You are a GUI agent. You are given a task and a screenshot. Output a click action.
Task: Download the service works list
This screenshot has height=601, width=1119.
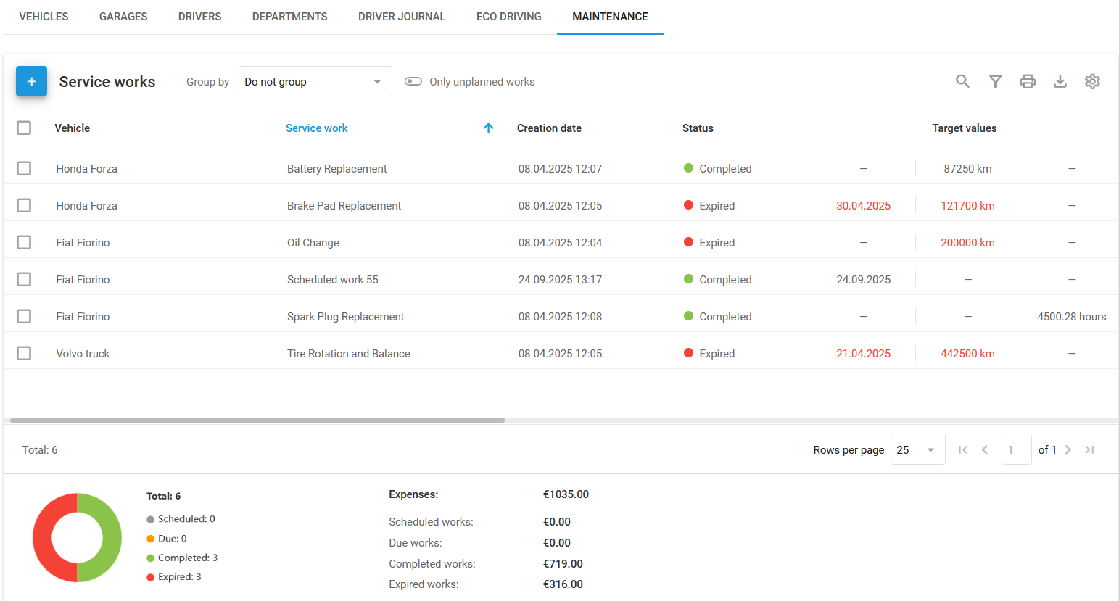tap(1060, 81)
